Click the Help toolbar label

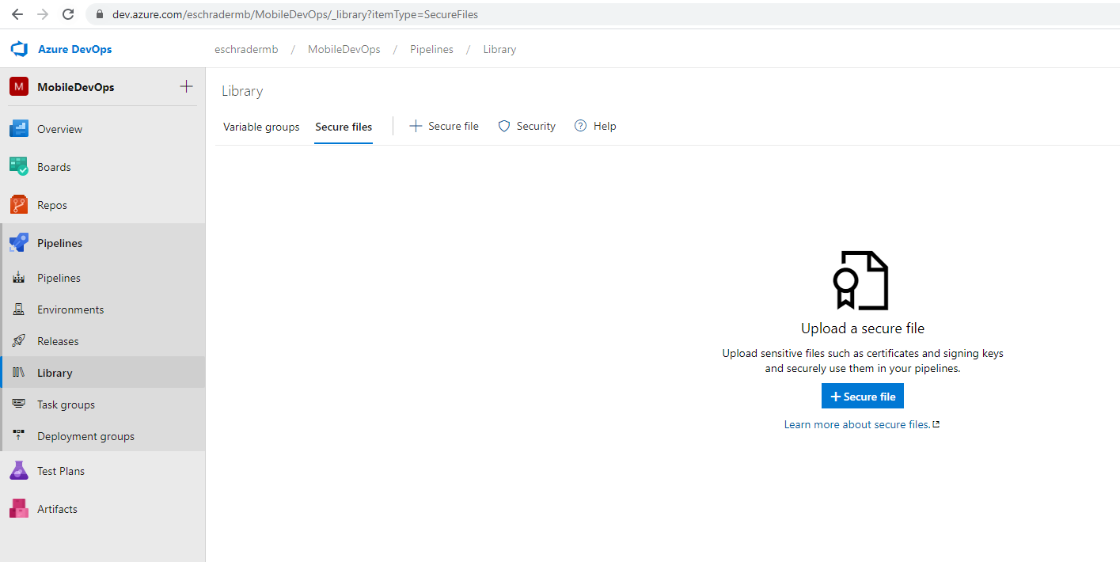605,126
